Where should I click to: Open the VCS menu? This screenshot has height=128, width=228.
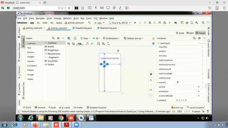(x=95, y=18)
